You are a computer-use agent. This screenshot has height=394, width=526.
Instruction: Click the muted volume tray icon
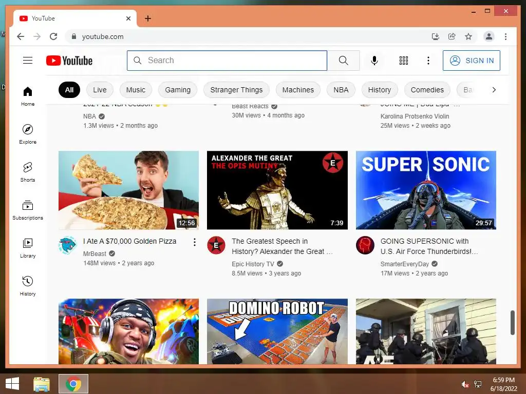click(x=465, y=384)
